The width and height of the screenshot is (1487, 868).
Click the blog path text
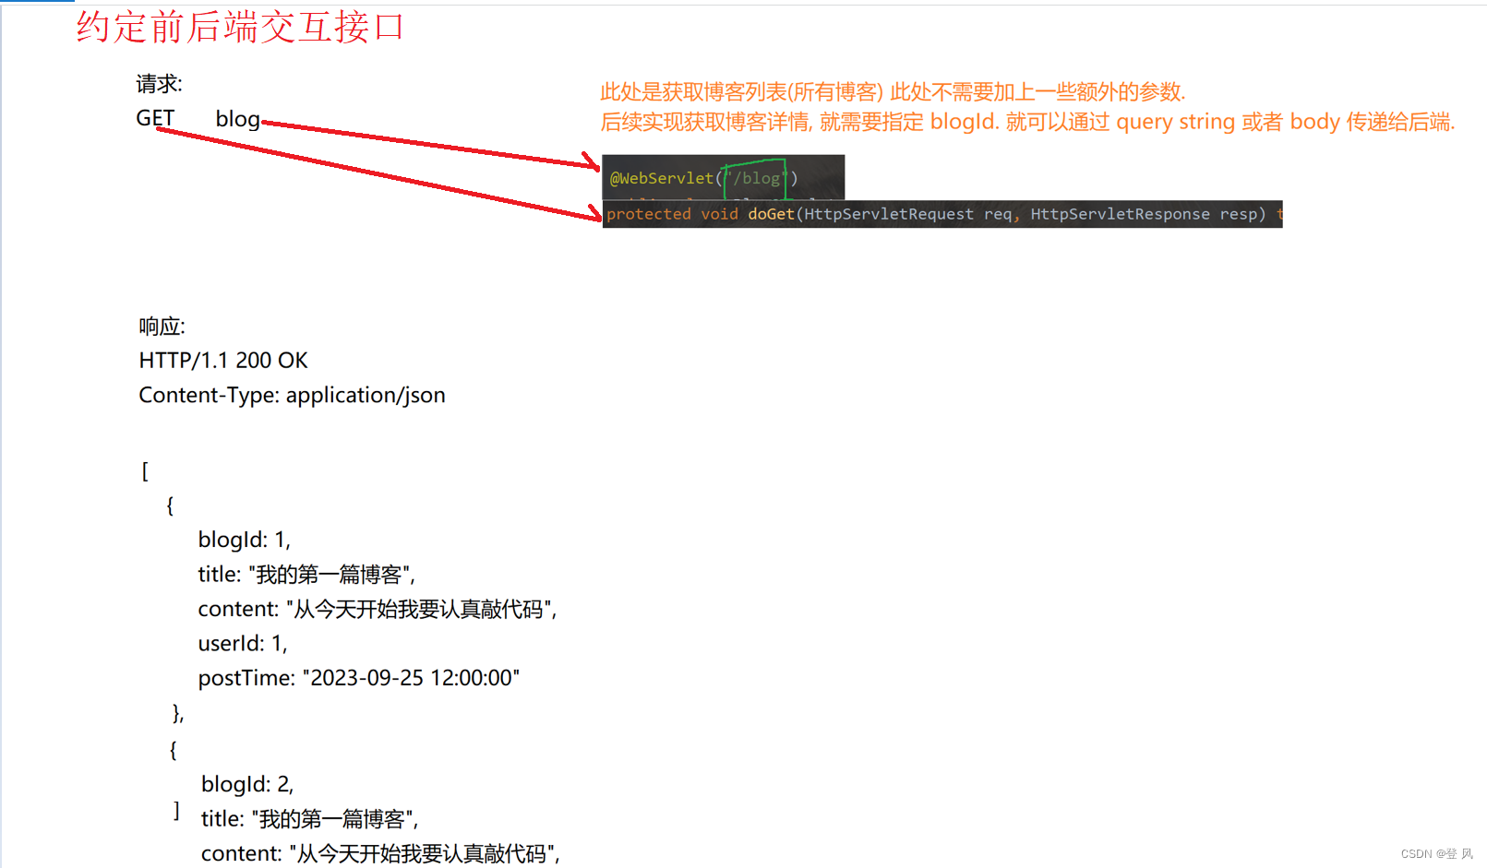[x=237, y=119]
